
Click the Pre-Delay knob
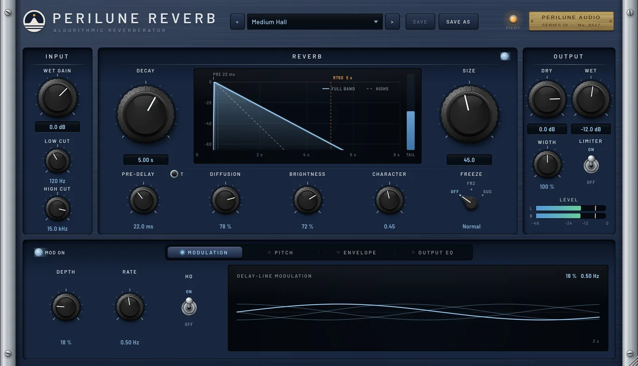pos(143,200)
